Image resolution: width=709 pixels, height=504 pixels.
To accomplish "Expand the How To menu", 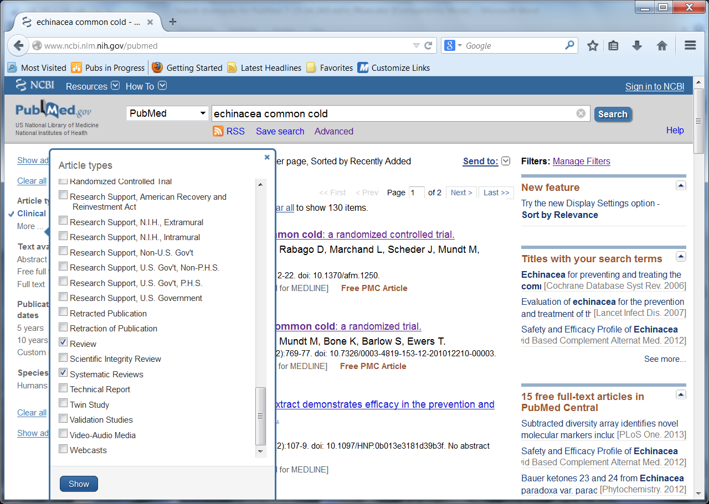I will pos(146,86).
